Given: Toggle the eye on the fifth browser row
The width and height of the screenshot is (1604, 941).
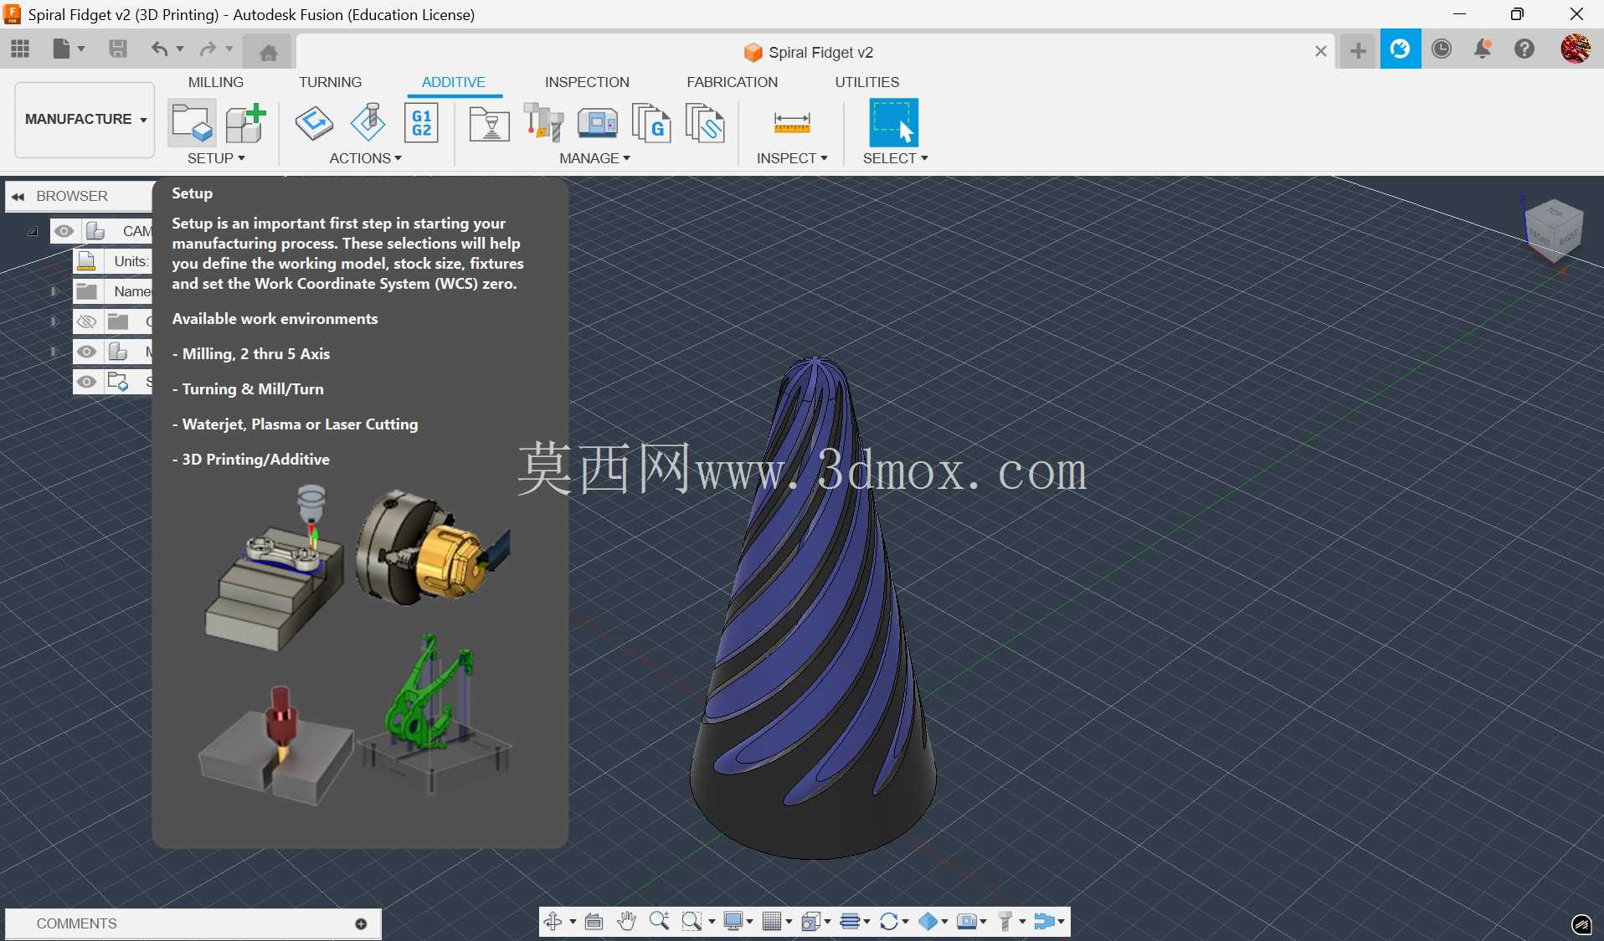Looking at the screenshot, I should pyautogui.click(x=86, y=352).
